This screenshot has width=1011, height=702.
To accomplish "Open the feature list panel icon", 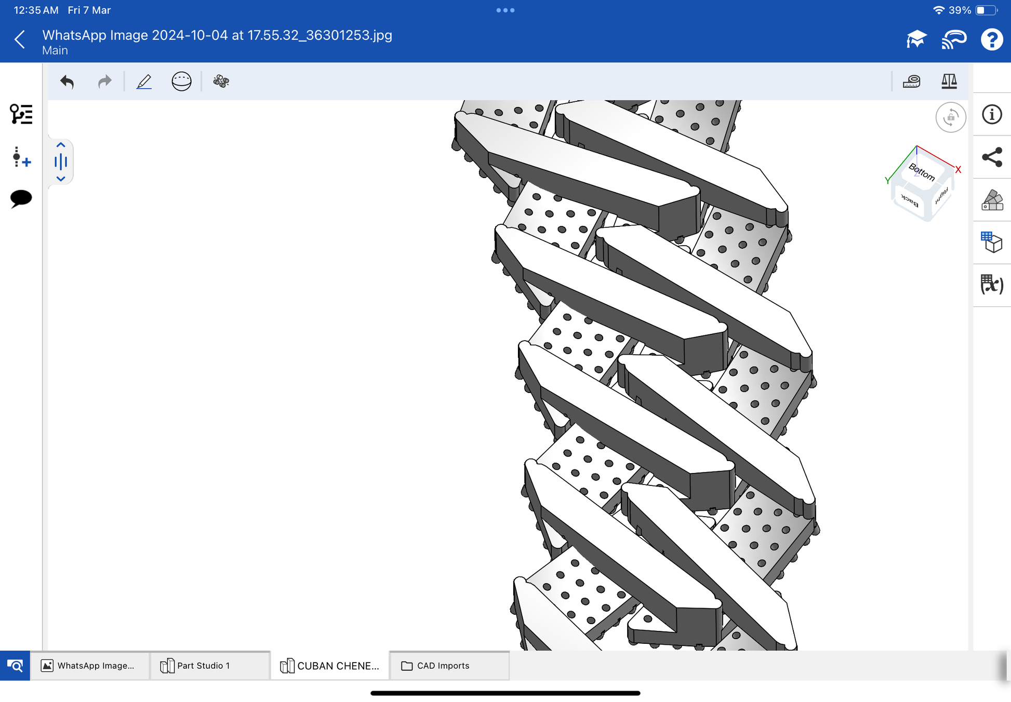I will coord(21,114).
